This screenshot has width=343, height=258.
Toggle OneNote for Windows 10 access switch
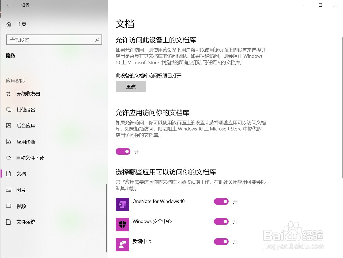[x=221, y=202]
